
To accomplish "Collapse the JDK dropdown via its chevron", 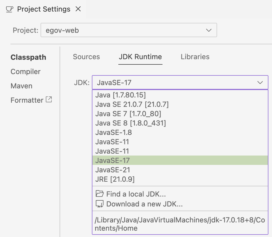I will (x=260, y=82).
